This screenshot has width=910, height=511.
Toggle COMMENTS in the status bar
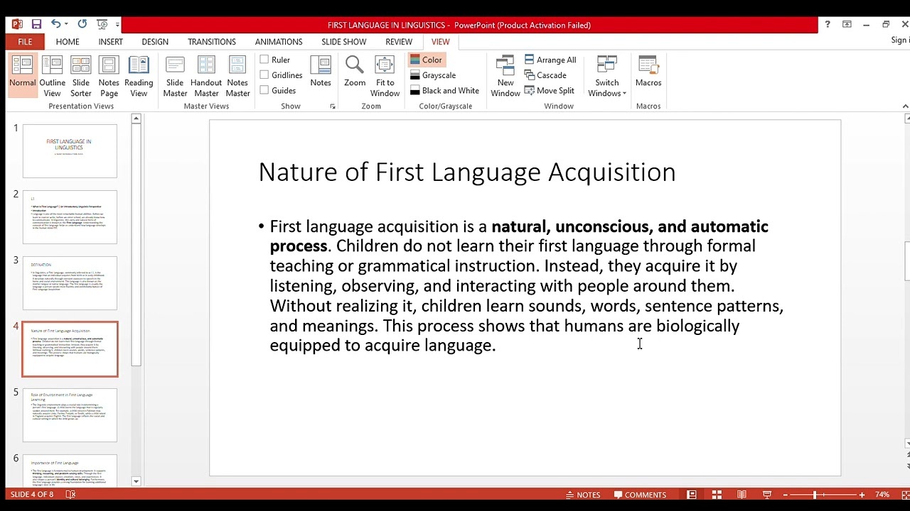pyautogui.click(x=640, y=495)
